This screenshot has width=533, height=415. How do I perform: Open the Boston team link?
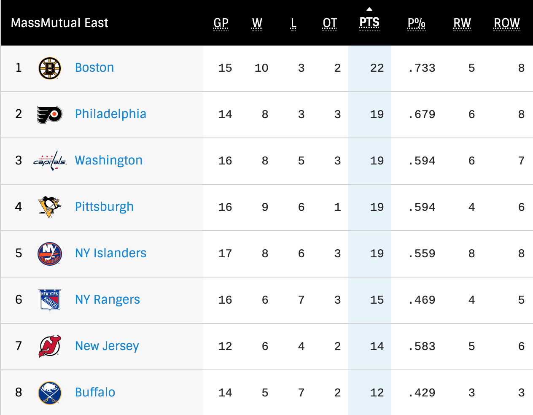pos(94,67)
